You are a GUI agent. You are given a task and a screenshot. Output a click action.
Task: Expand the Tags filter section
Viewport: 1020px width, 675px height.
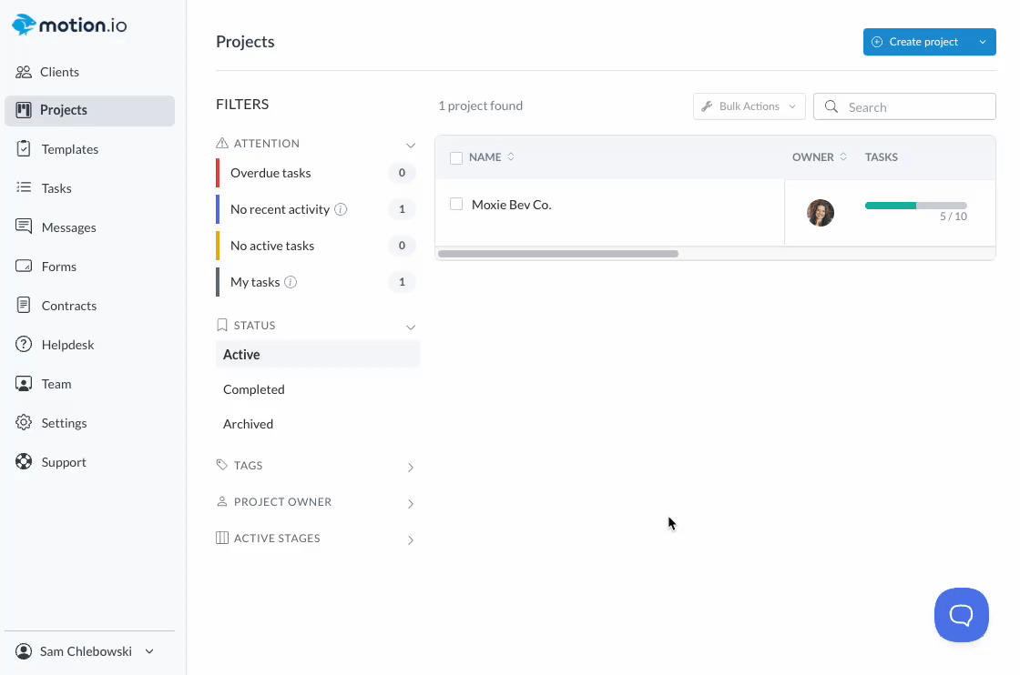pyautogui.click(x=410, y=467)
